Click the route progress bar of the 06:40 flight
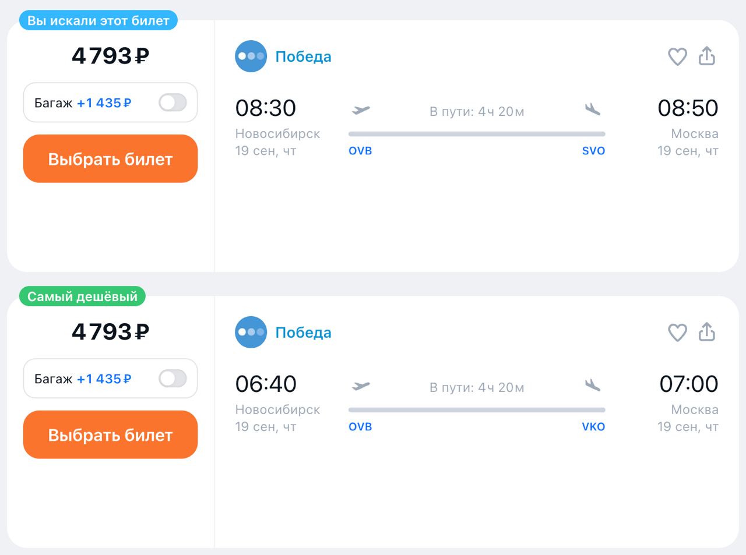 coord(477,410)
